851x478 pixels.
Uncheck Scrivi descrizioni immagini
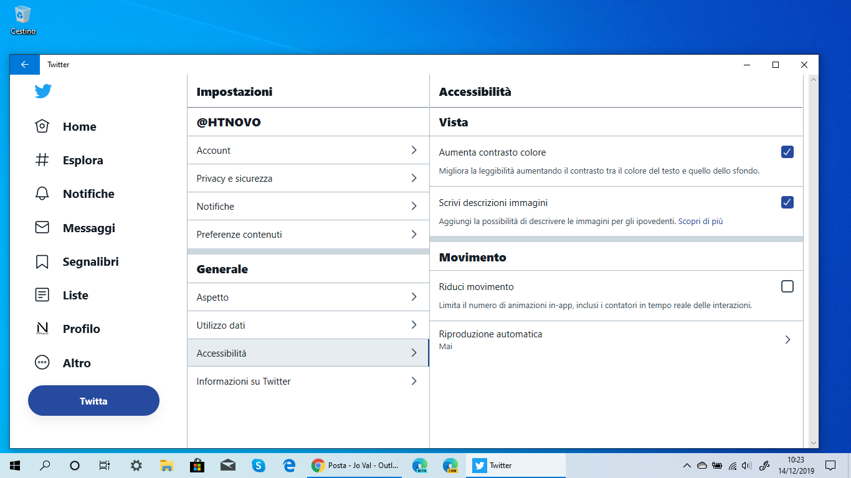[787, 202]
